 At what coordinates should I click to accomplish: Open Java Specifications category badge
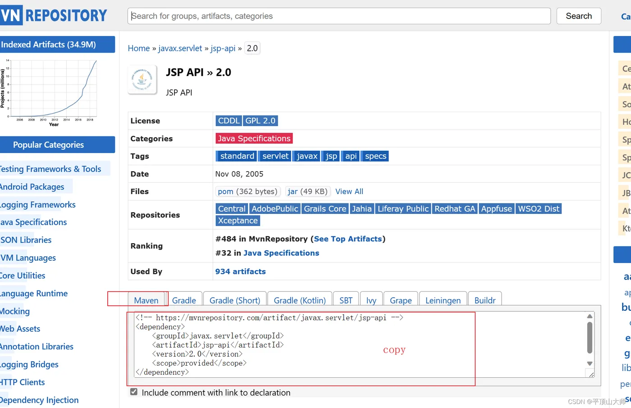coord(254,138)
